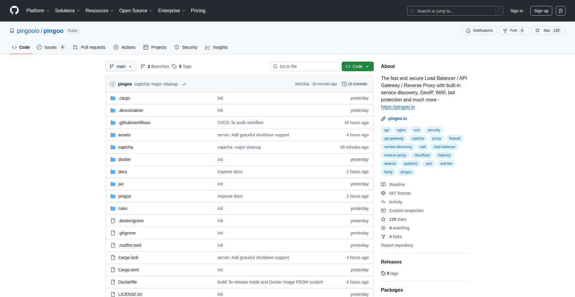
Task: Select the Code repository tab
Action: 21,47
